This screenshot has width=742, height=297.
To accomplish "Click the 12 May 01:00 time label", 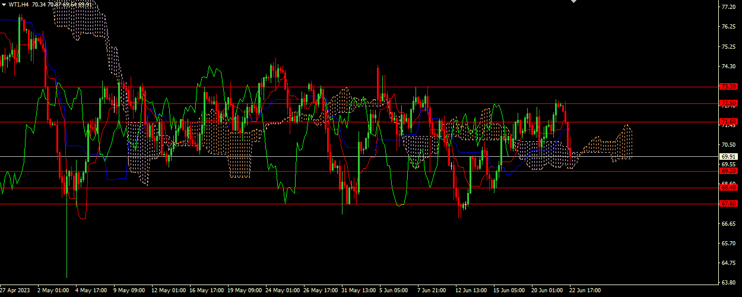I will [x=169, y=290].
